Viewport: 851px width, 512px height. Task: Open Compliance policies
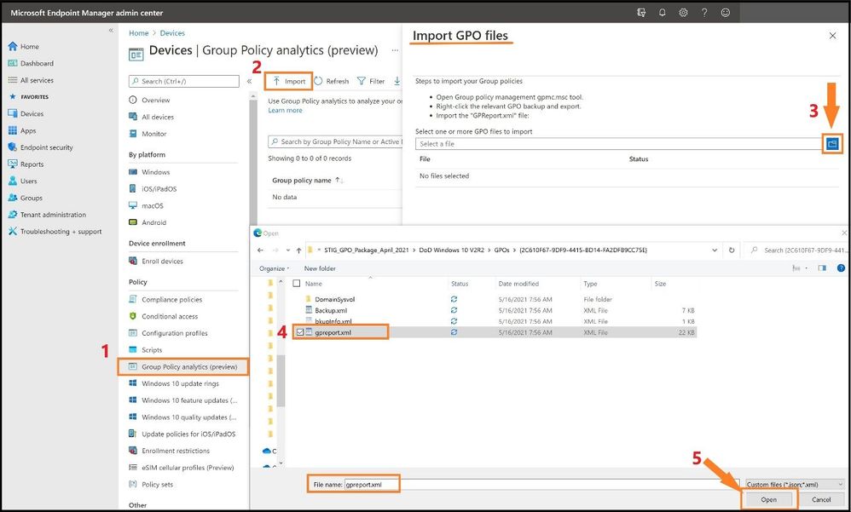(171, 300)
